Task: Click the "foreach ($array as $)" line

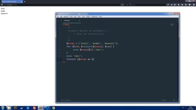Action: click(80, 59)
